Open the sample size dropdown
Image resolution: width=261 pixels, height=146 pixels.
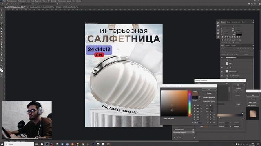25,4
